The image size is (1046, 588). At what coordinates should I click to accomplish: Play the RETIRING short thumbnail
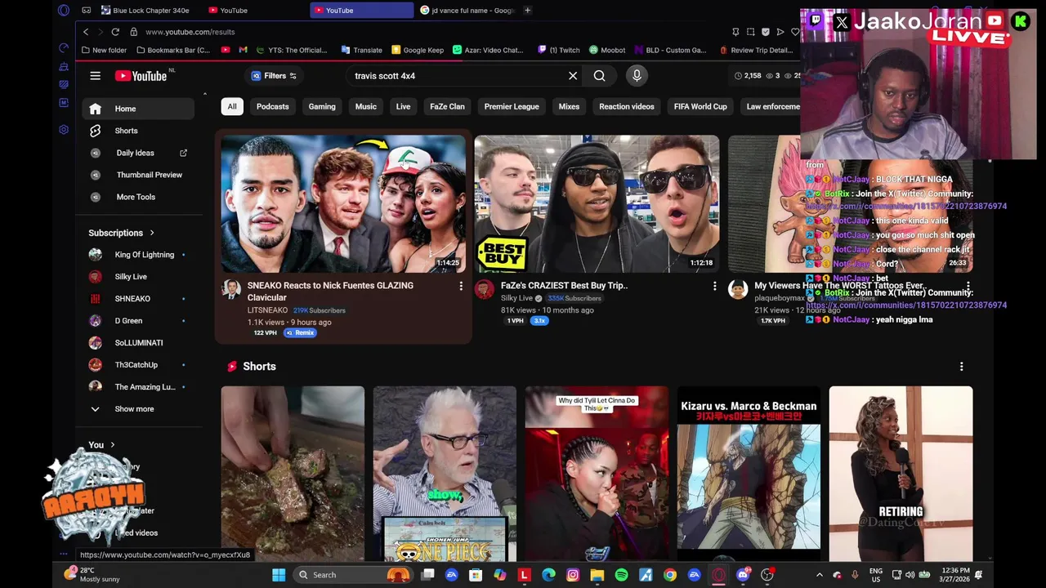[901, 474]
